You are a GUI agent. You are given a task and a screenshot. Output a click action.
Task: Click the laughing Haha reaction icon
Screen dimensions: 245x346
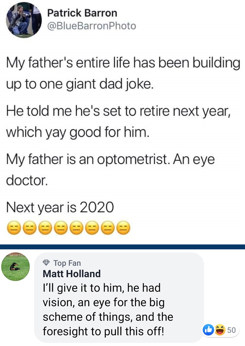pos(220,330)
